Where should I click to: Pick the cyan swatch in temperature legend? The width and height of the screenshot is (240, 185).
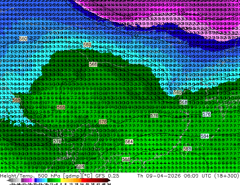click(x=46, y=180)
